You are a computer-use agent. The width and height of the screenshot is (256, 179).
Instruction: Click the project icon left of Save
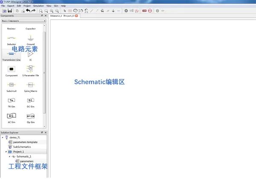tap(4, 11)
